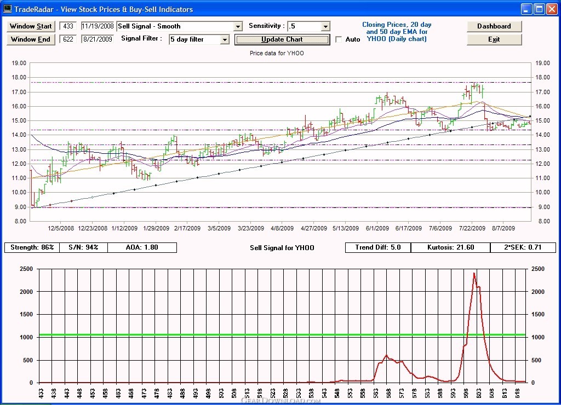Click the Window Start button
Image resolution: width=561 pixels, height=405 pixels.
coord(31,26)
